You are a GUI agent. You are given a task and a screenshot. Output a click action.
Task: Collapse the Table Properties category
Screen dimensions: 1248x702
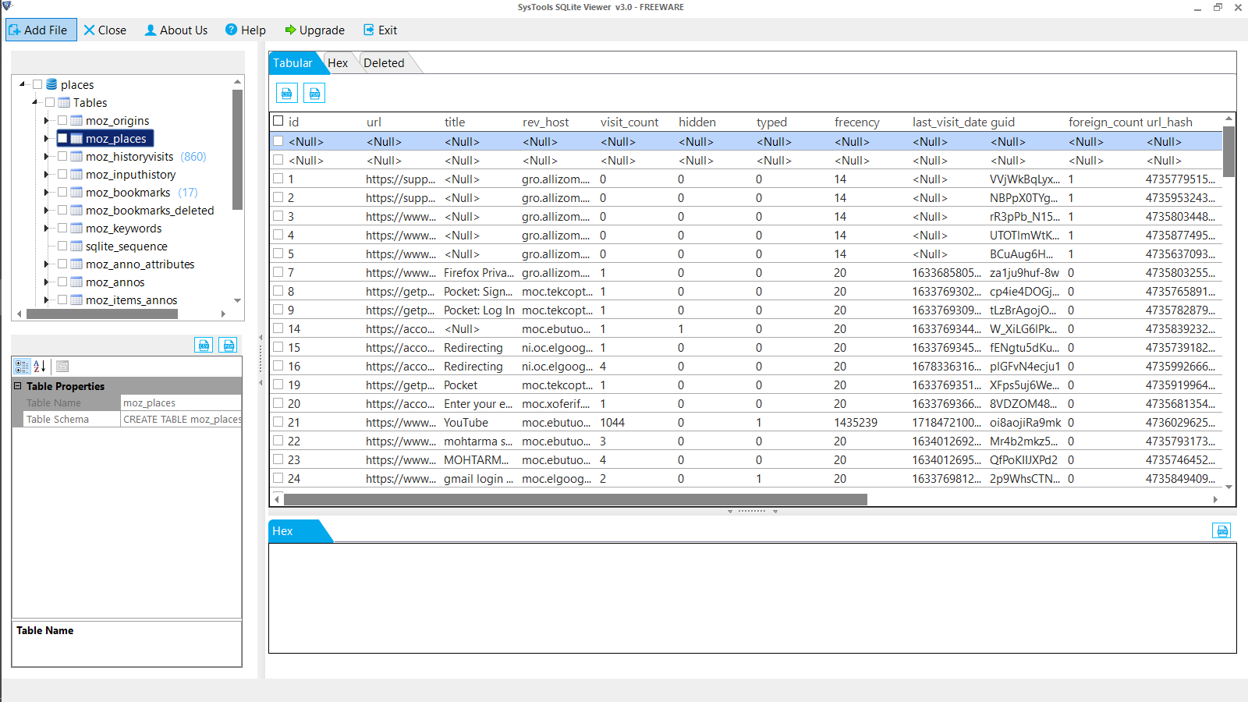click(x=18, y=386)
